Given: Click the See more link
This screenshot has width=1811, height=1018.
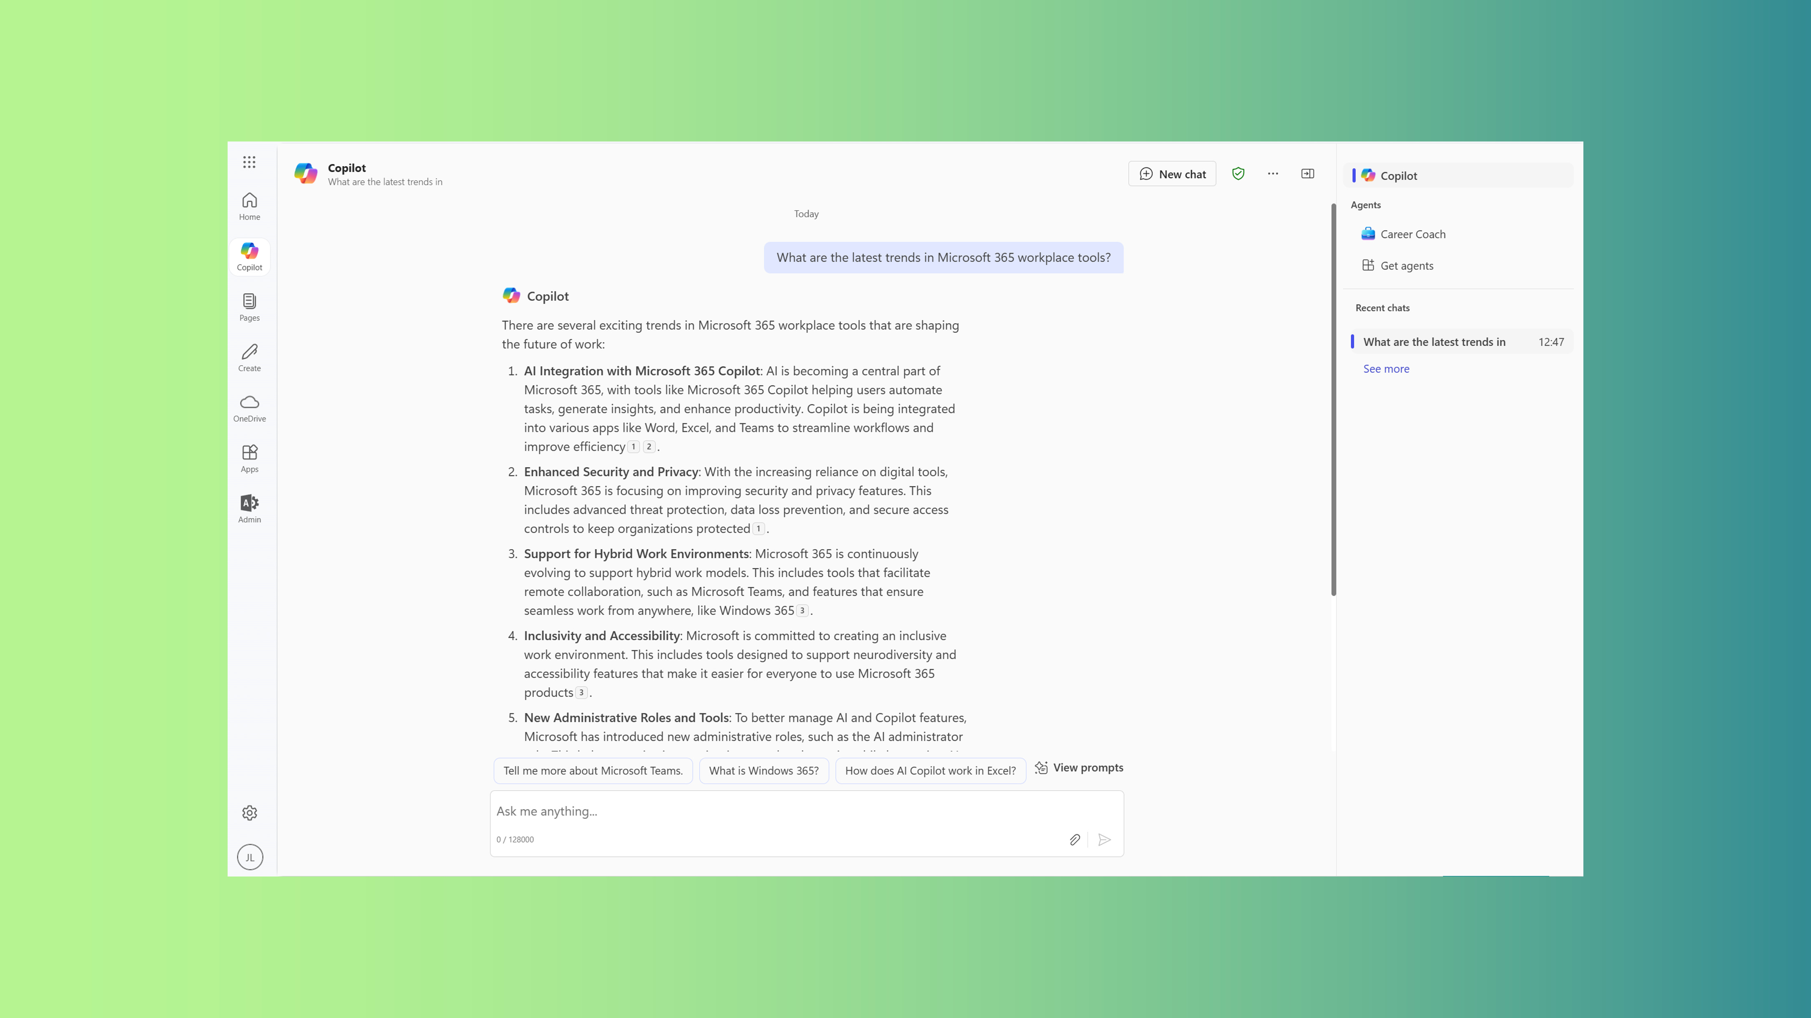Looking at the screenshot, I should coord(1386,369).
